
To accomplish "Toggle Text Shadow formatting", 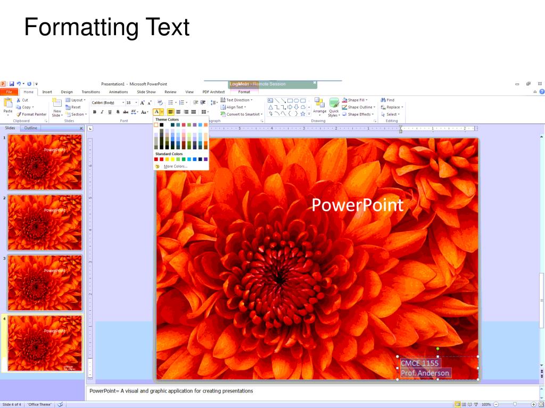I will tap(118, 112).
